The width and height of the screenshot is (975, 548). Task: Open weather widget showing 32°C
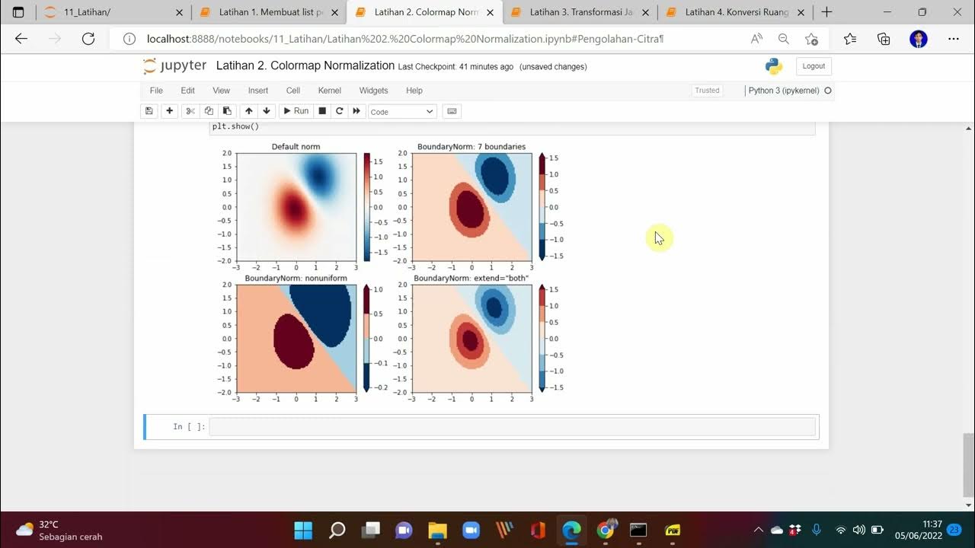(x=59, y=530)
